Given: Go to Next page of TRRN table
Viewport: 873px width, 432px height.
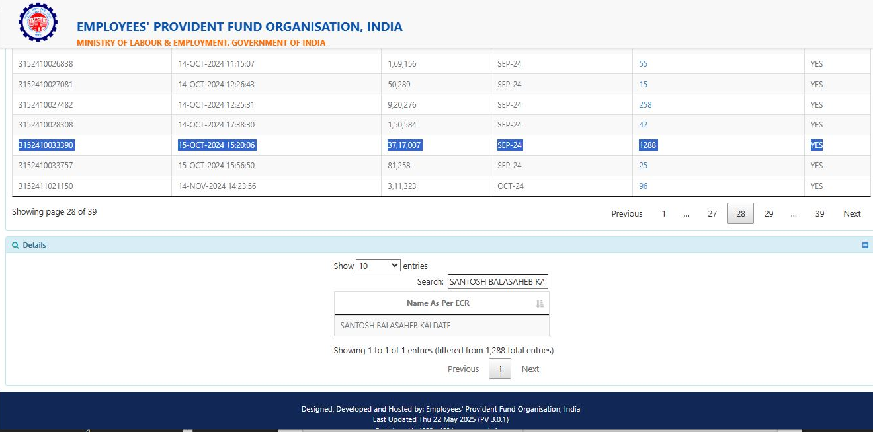Looking at the screenshot, I should (x=852, y=213).
